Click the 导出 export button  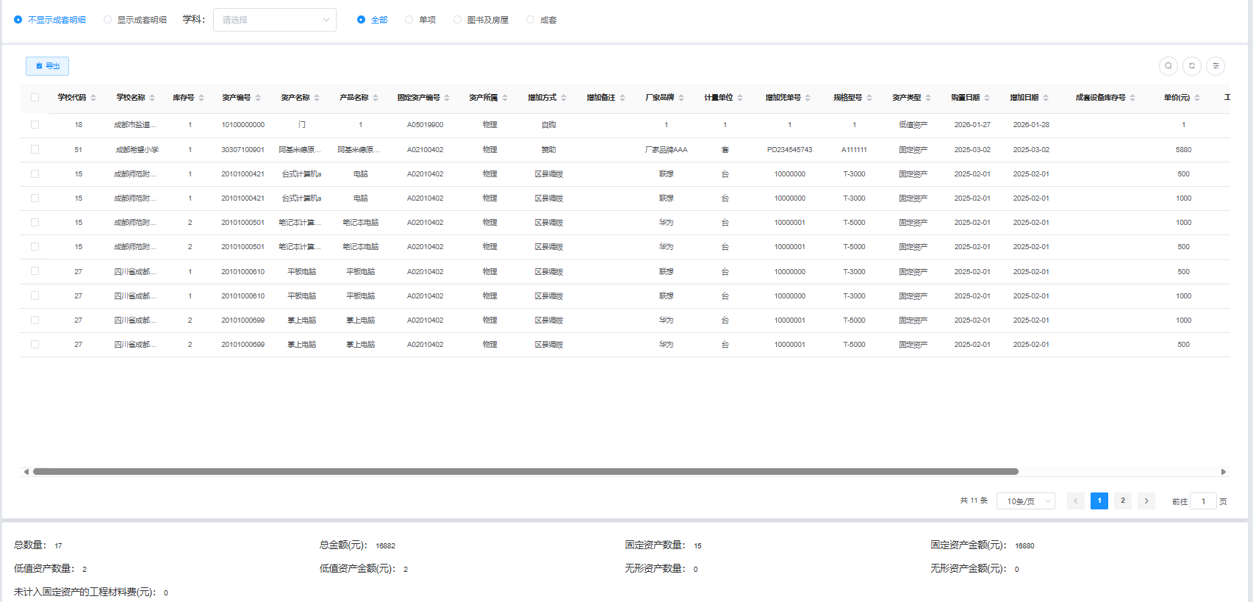[47, 66]
